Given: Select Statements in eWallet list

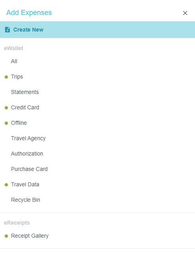Looking at the screenshot, I should pyautogui.click(x=25, y=92).
